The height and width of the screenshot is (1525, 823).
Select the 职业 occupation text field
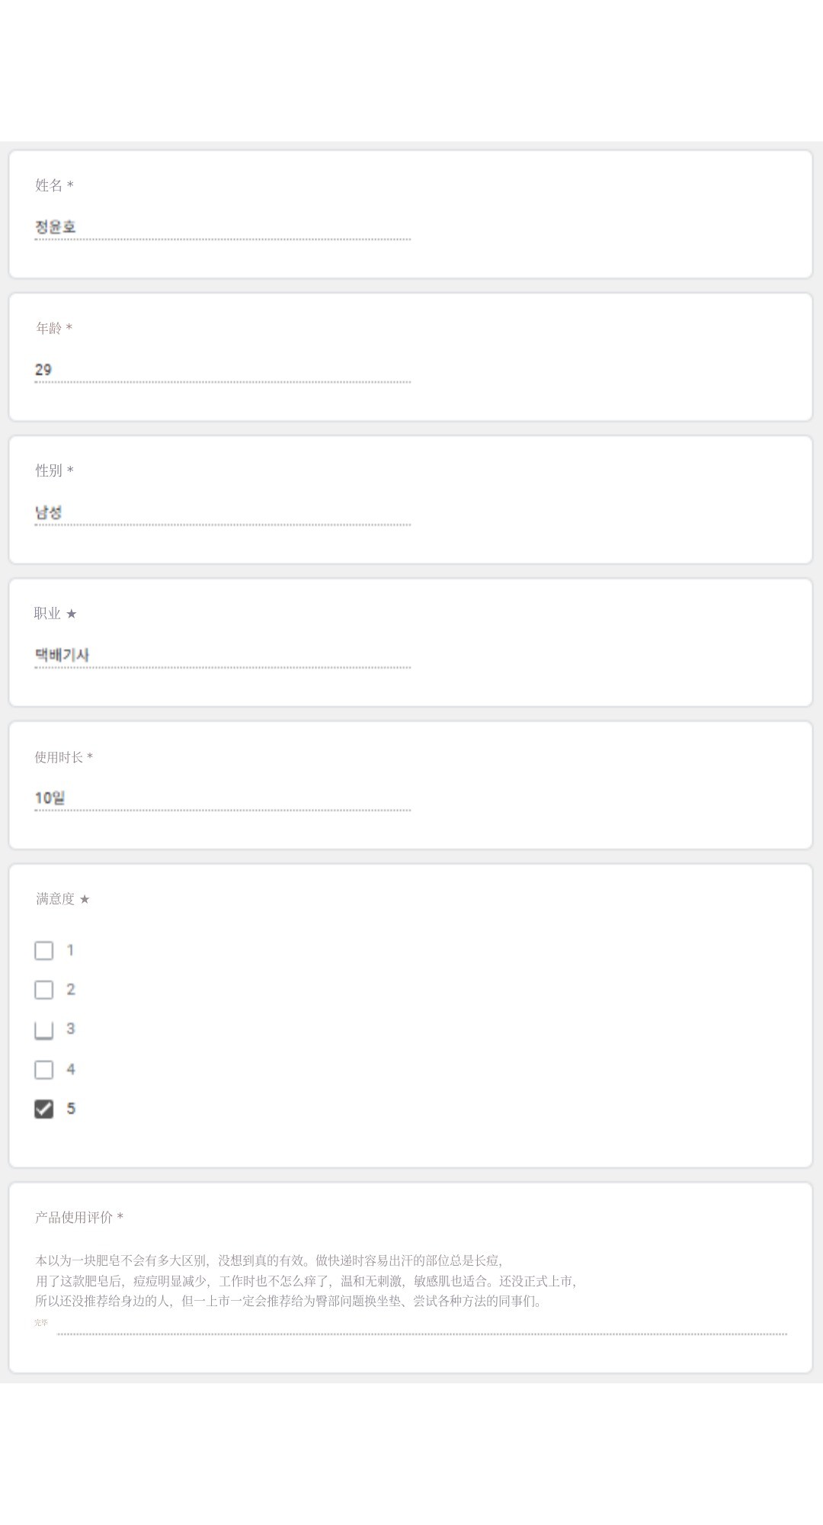tap(221, 655)
